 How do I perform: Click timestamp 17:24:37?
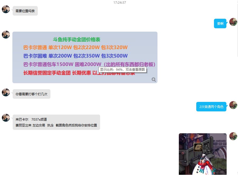point(120,2)
